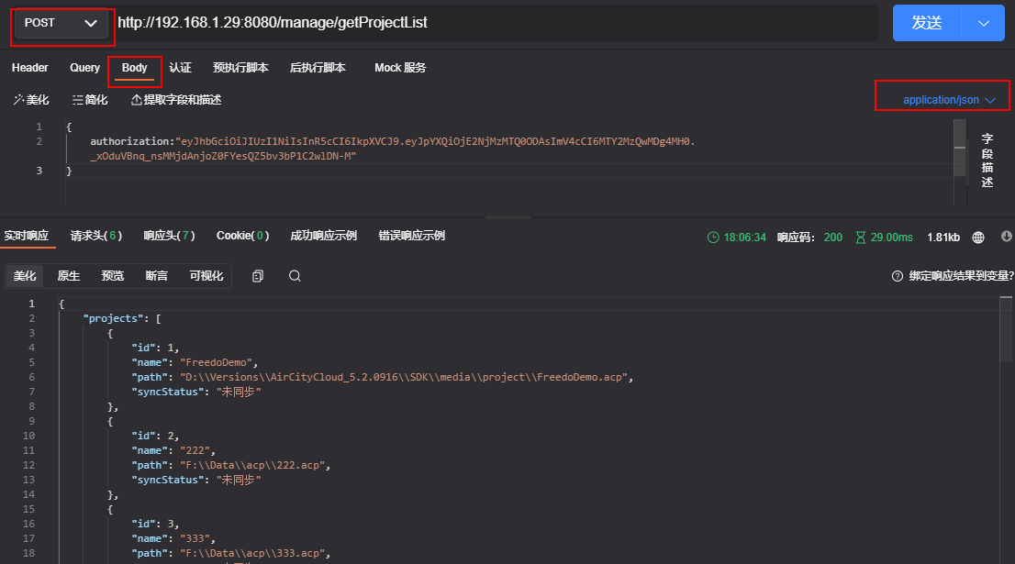Open the POST request method dropdown
The width and height of the screenshot is (1015, 564).
pyautogui.click(x=62, y=24)
